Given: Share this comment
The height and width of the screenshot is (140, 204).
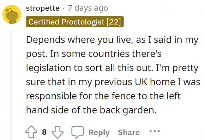Looking at the screenshot, I should click(129, 132).
